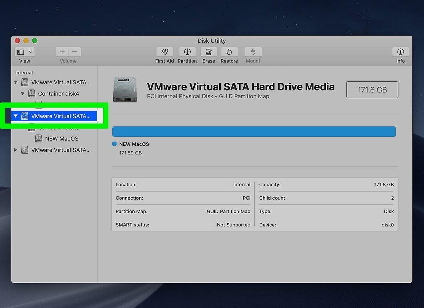Expand the last VMware Virtual SATA disk
This screenshot has width=424, height=308.
click(16, 150)
